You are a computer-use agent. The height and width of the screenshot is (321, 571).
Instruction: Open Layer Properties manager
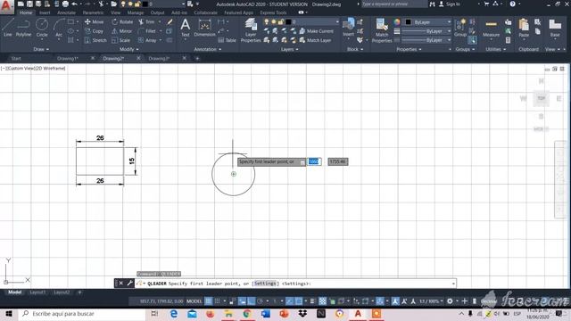point(251,30)
